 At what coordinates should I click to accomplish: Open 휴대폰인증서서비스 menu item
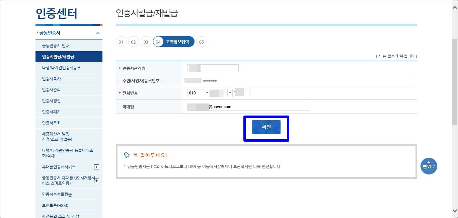pos(59,167)
